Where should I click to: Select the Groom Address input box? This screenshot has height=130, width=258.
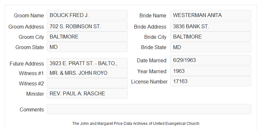(x=87, y=26)
